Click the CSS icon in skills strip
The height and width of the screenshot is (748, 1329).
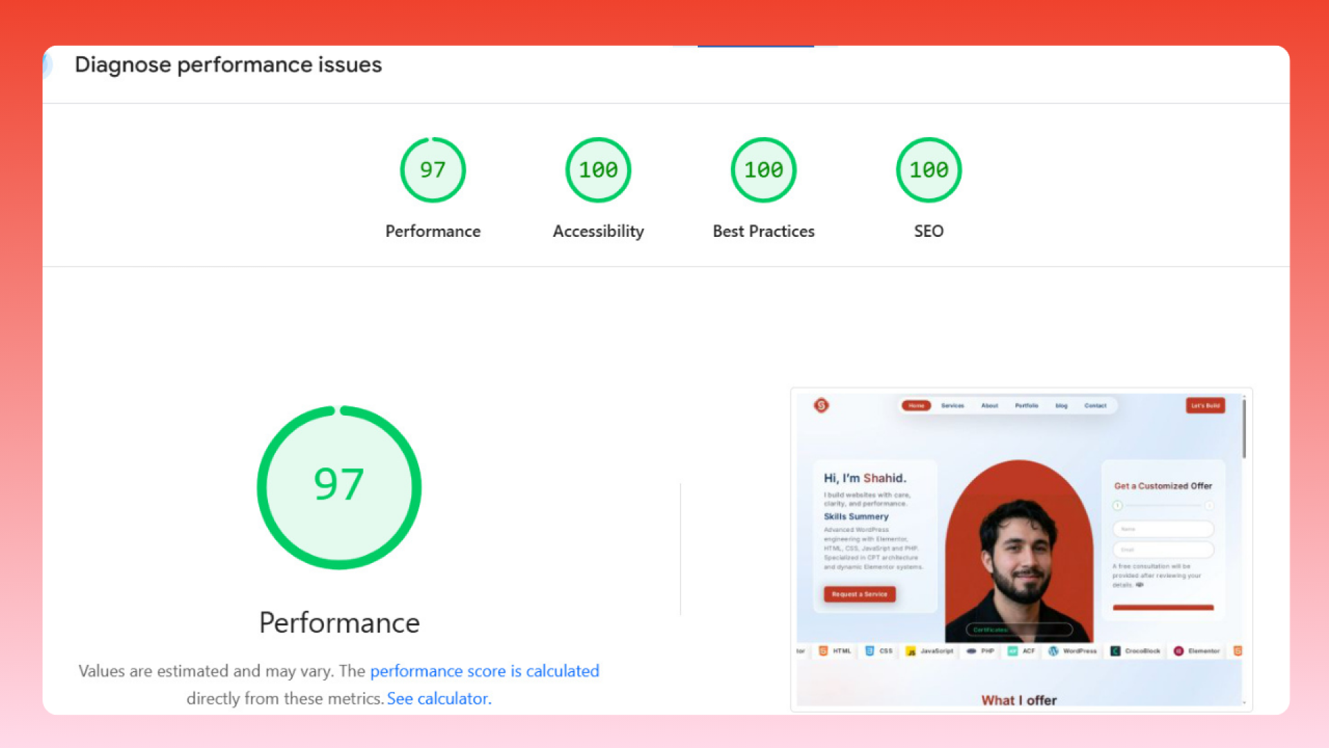click(x=869, y=651)
